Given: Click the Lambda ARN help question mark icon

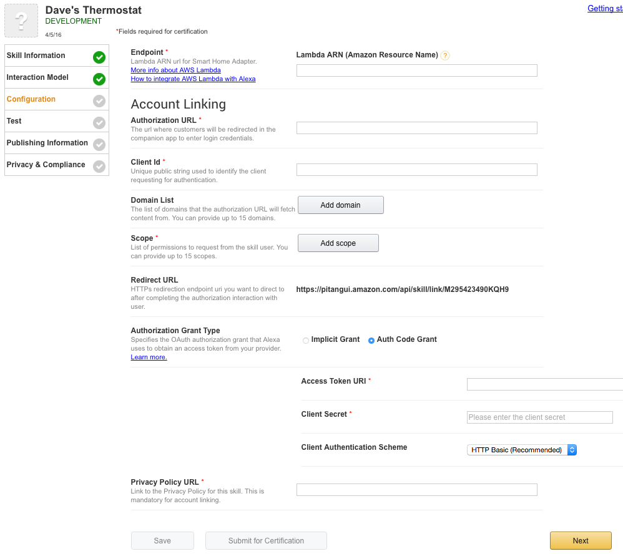Looking at the screenshot, I should pyautogui.click(x=445, y=56).
